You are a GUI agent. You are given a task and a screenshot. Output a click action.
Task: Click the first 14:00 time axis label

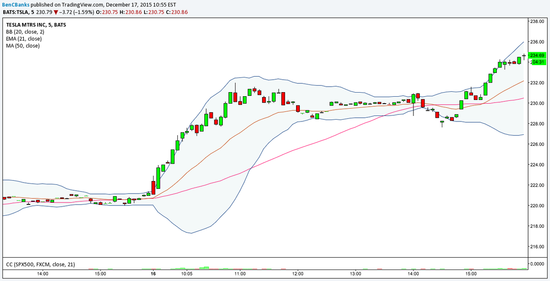tap(43, 274)
